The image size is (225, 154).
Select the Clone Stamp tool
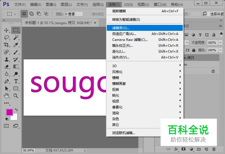(6, 59)
